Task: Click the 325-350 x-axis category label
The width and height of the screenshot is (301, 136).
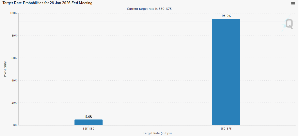Action: pos(88,129)
